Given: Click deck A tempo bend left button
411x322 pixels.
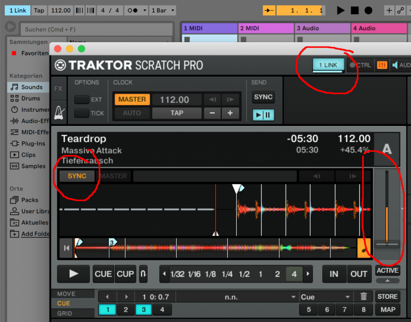Looking at the screenshot, I should coord(317,176).
